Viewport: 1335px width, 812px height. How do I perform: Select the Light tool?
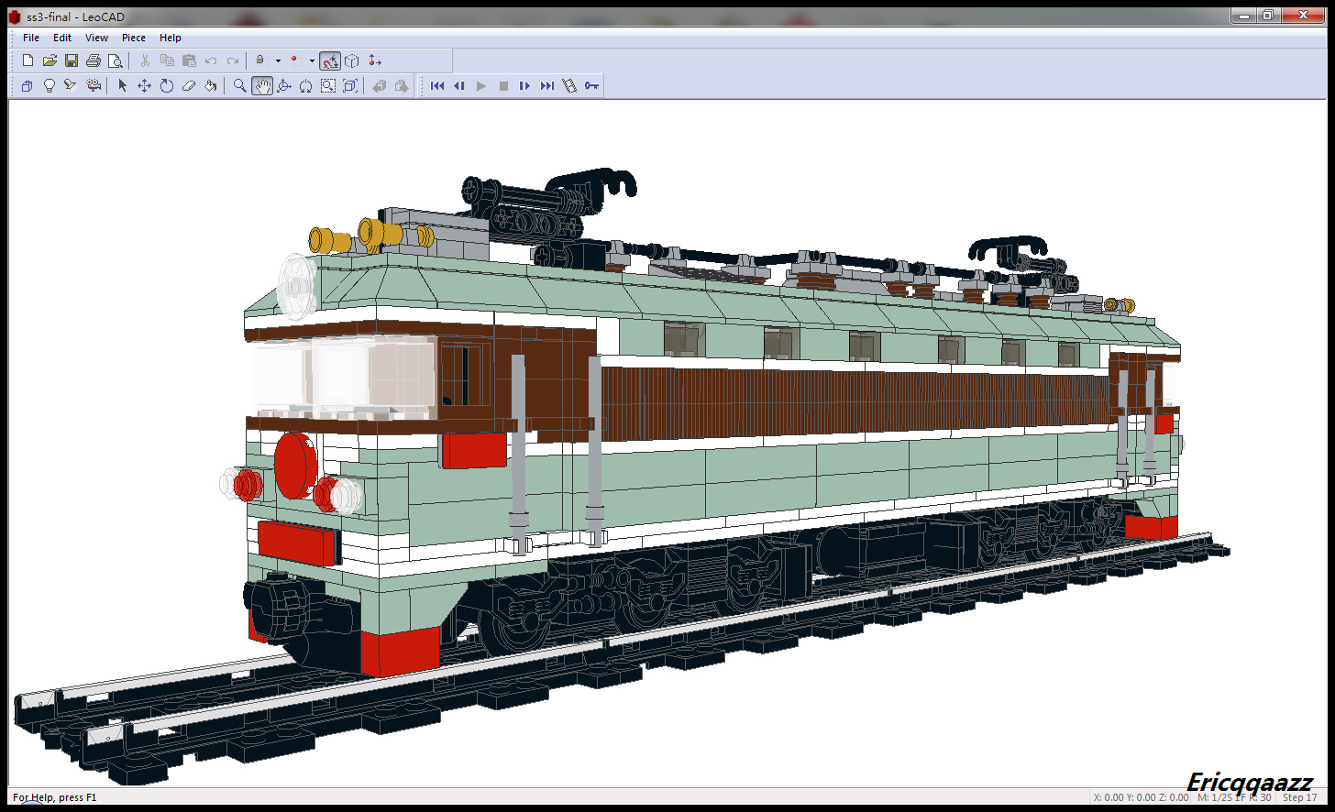(49, 85)
